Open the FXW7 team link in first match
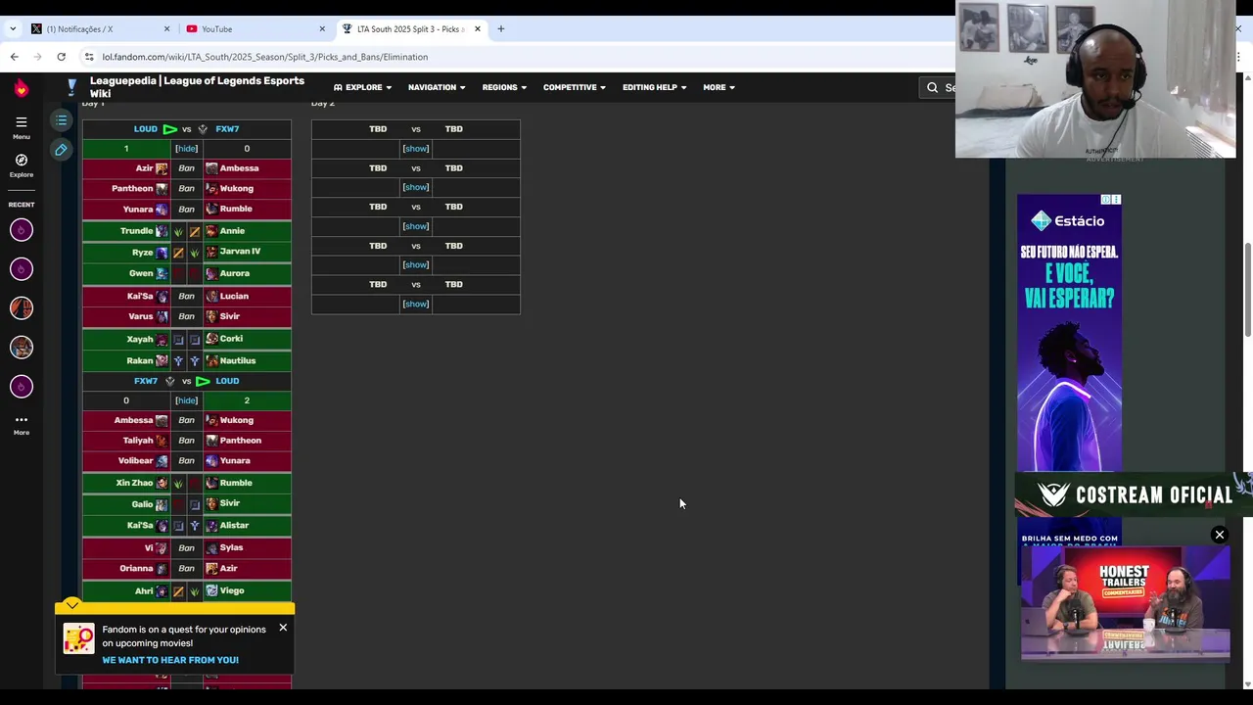The height and width of the screenshot is (705, 1253). [227, 129]
